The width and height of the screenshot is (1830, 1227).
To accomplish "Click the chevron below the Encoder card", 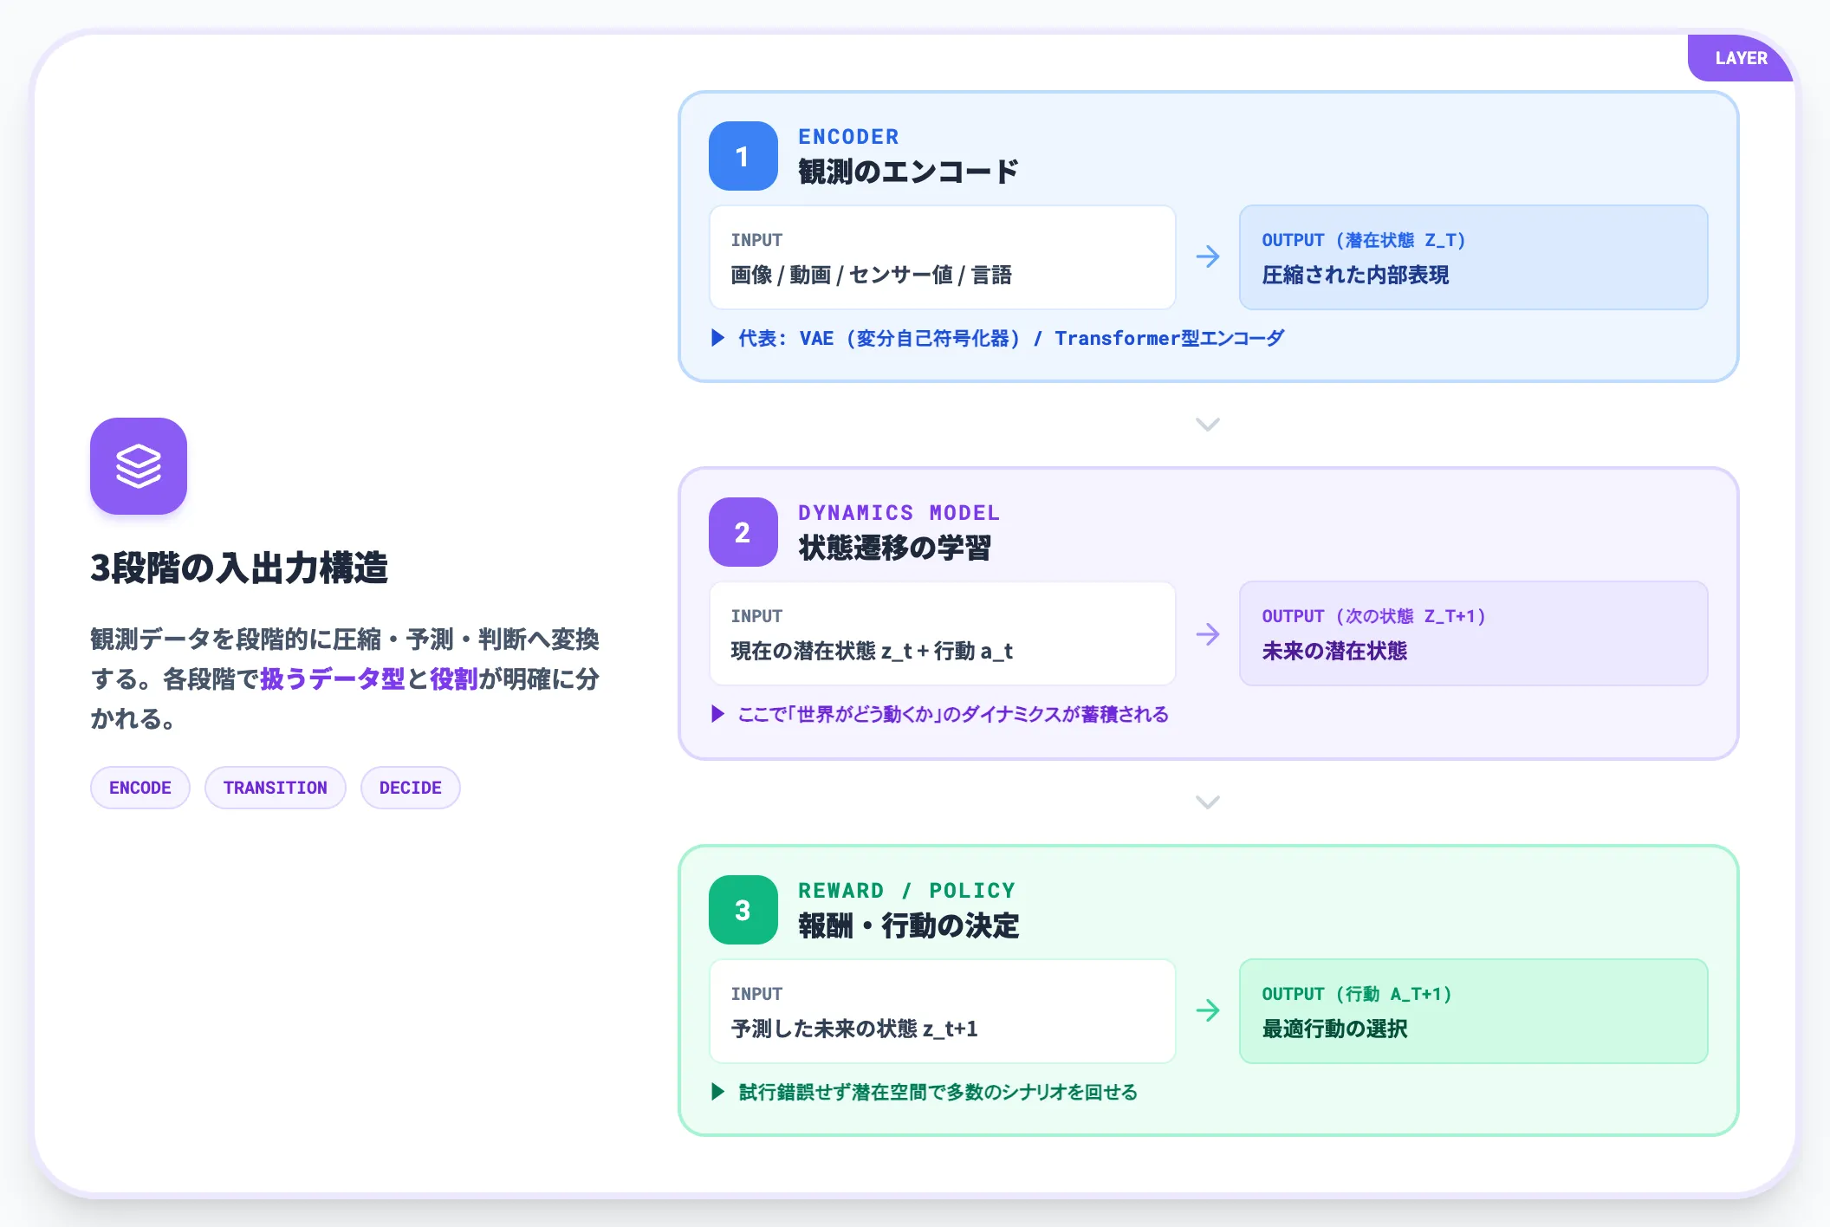I will click(1208, 425).
